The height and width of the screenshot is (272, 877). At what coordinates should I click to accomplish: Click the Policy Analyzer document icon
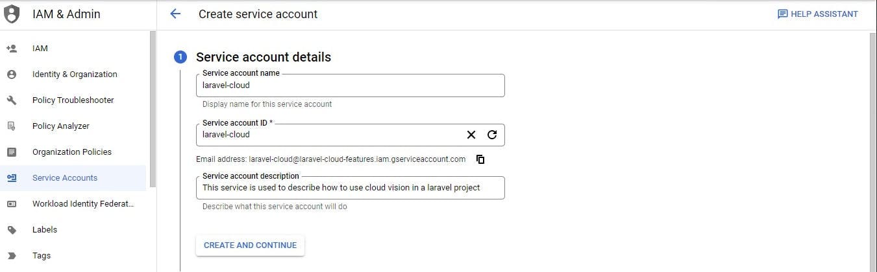point(11,126)
